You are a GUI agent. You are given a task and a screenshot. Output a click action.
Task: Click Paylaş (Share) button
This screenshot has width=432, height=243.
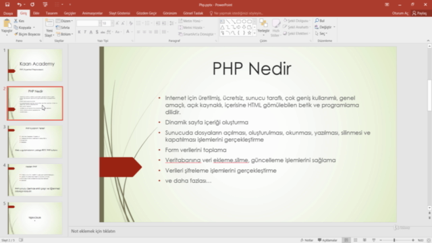click(x=419, y=13)
